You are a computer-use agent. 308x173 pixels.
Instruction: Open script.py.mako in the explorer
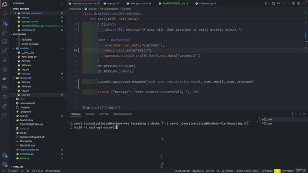click(x=30, y=44)
